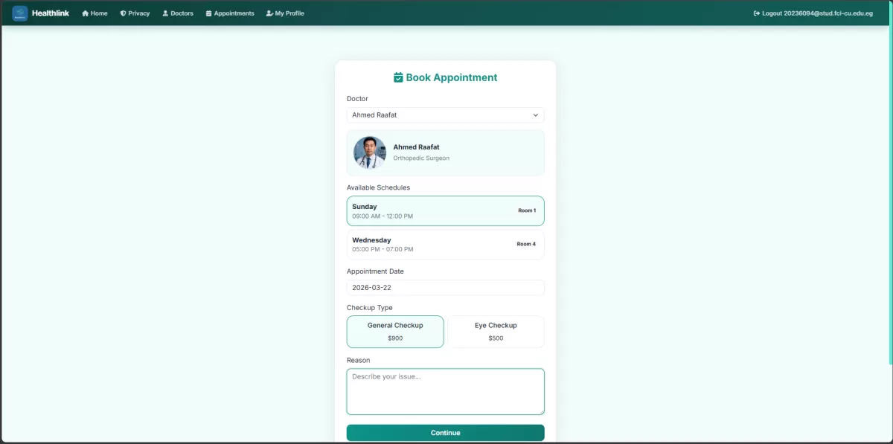893x444 pixels.
Task: Click the Reason description text area
Action: pos(445,392)
